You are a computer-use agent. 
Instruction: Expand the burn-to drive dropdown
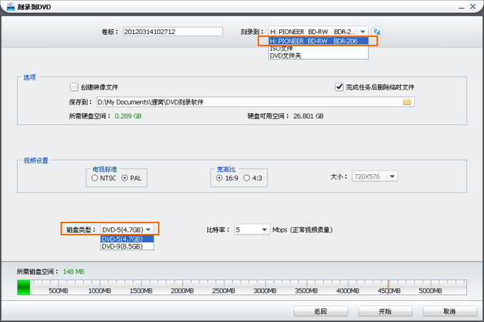point(362,31)
